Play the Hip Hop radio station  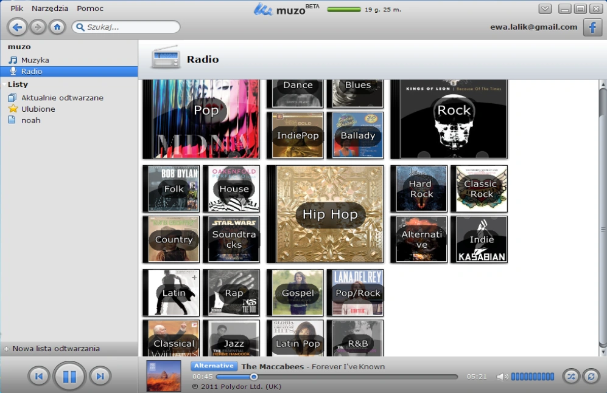click(x=325, y=214)
